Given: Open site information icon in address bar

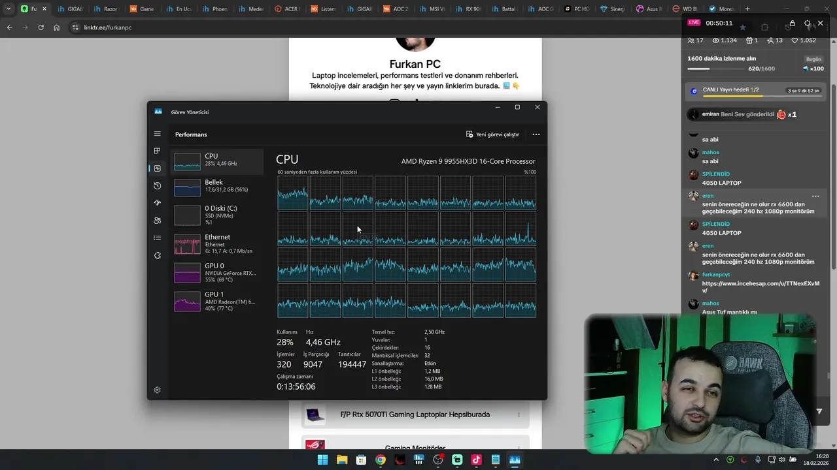Looking at the screenshot, I should tap(75, 27).
